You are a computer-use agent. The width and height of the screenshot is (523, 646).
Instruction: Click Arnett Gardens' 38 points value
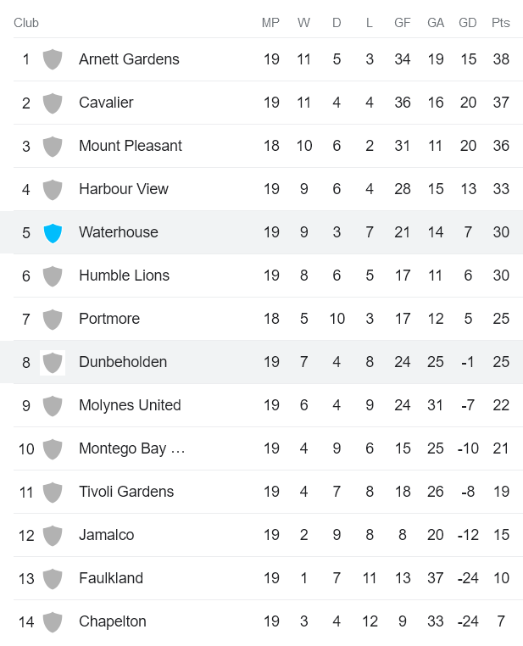click(501, 59)
